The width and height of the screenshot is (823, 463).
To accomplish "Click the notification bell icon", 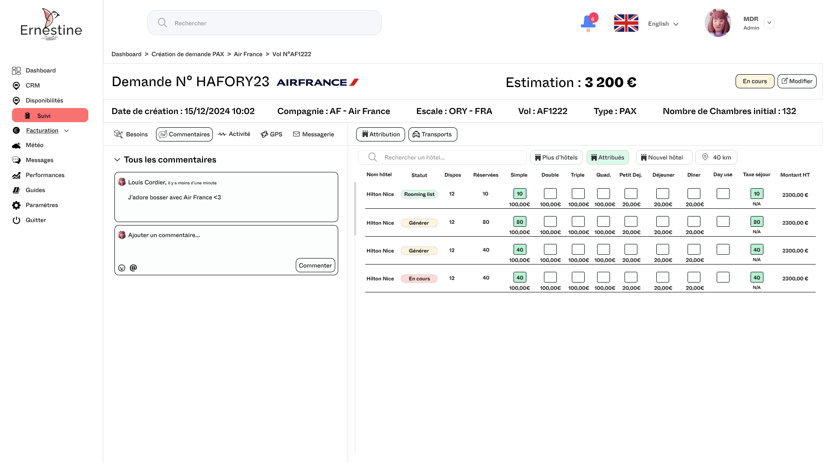I will point(588,23).
